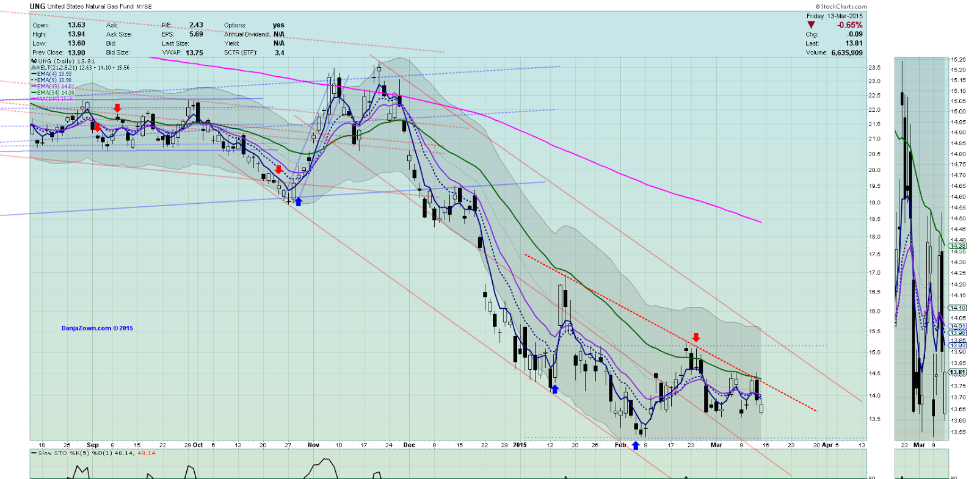The width and height of the screenshot is (977, 479).
Task: Click the VWAP value 13.75
Action: click(x=194, y=52)
